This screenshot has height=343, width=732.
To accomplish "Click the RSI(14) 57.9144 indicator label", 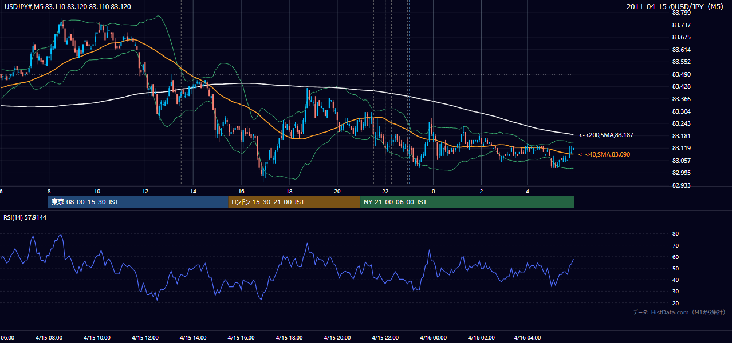I will pos(25,217).
